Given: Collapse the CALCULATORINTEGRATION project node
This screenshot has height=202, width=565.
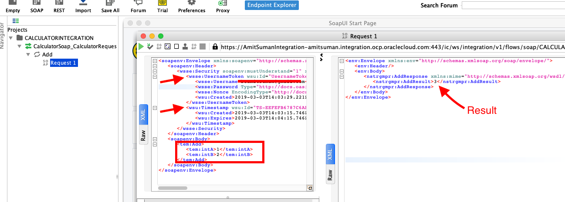Looking at the screenshot, I should pos(12,38).
